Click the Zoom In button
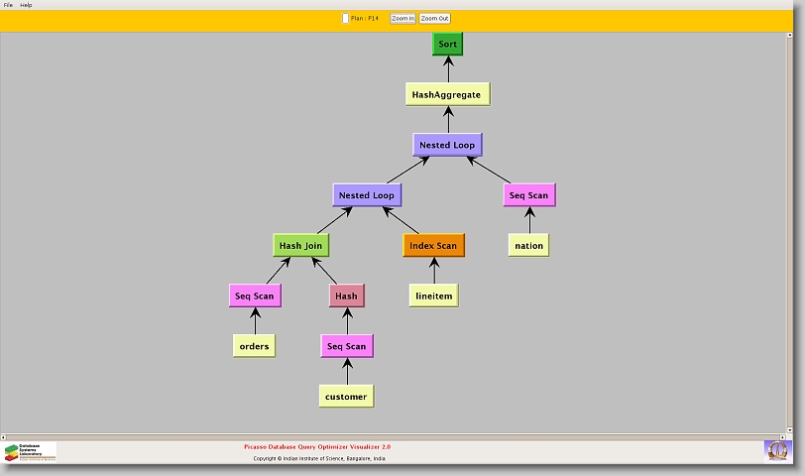The image size is (805, 476). (402, 18)
